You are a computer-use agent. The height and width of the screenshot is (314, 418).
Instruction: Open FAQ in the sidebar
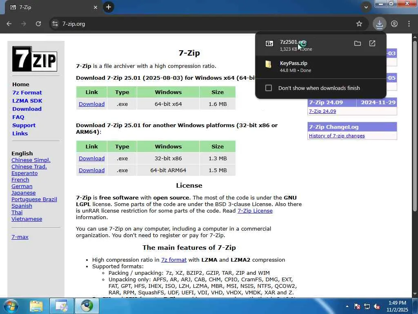(18, 117)
